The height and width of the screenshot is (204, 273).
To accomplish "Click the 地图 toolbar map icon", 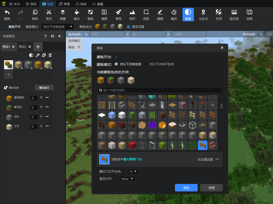I will 250,15.
